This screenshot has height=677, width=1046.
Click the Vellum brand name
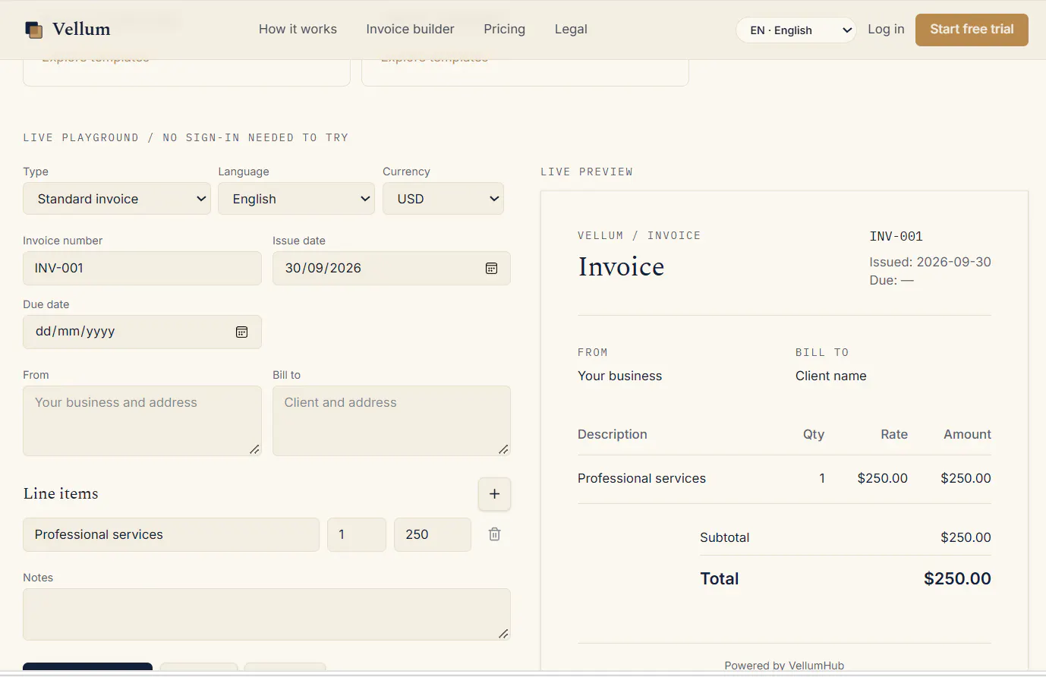(81, 30)
